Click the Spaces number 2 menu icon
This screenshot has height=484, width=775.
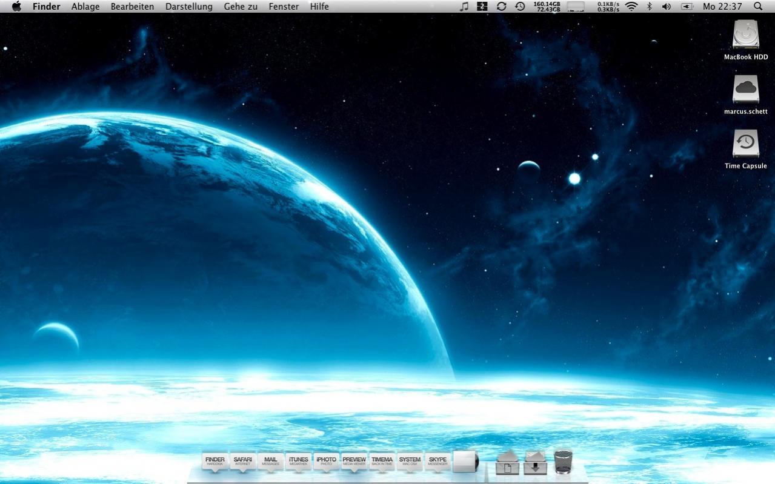[482, 7]
